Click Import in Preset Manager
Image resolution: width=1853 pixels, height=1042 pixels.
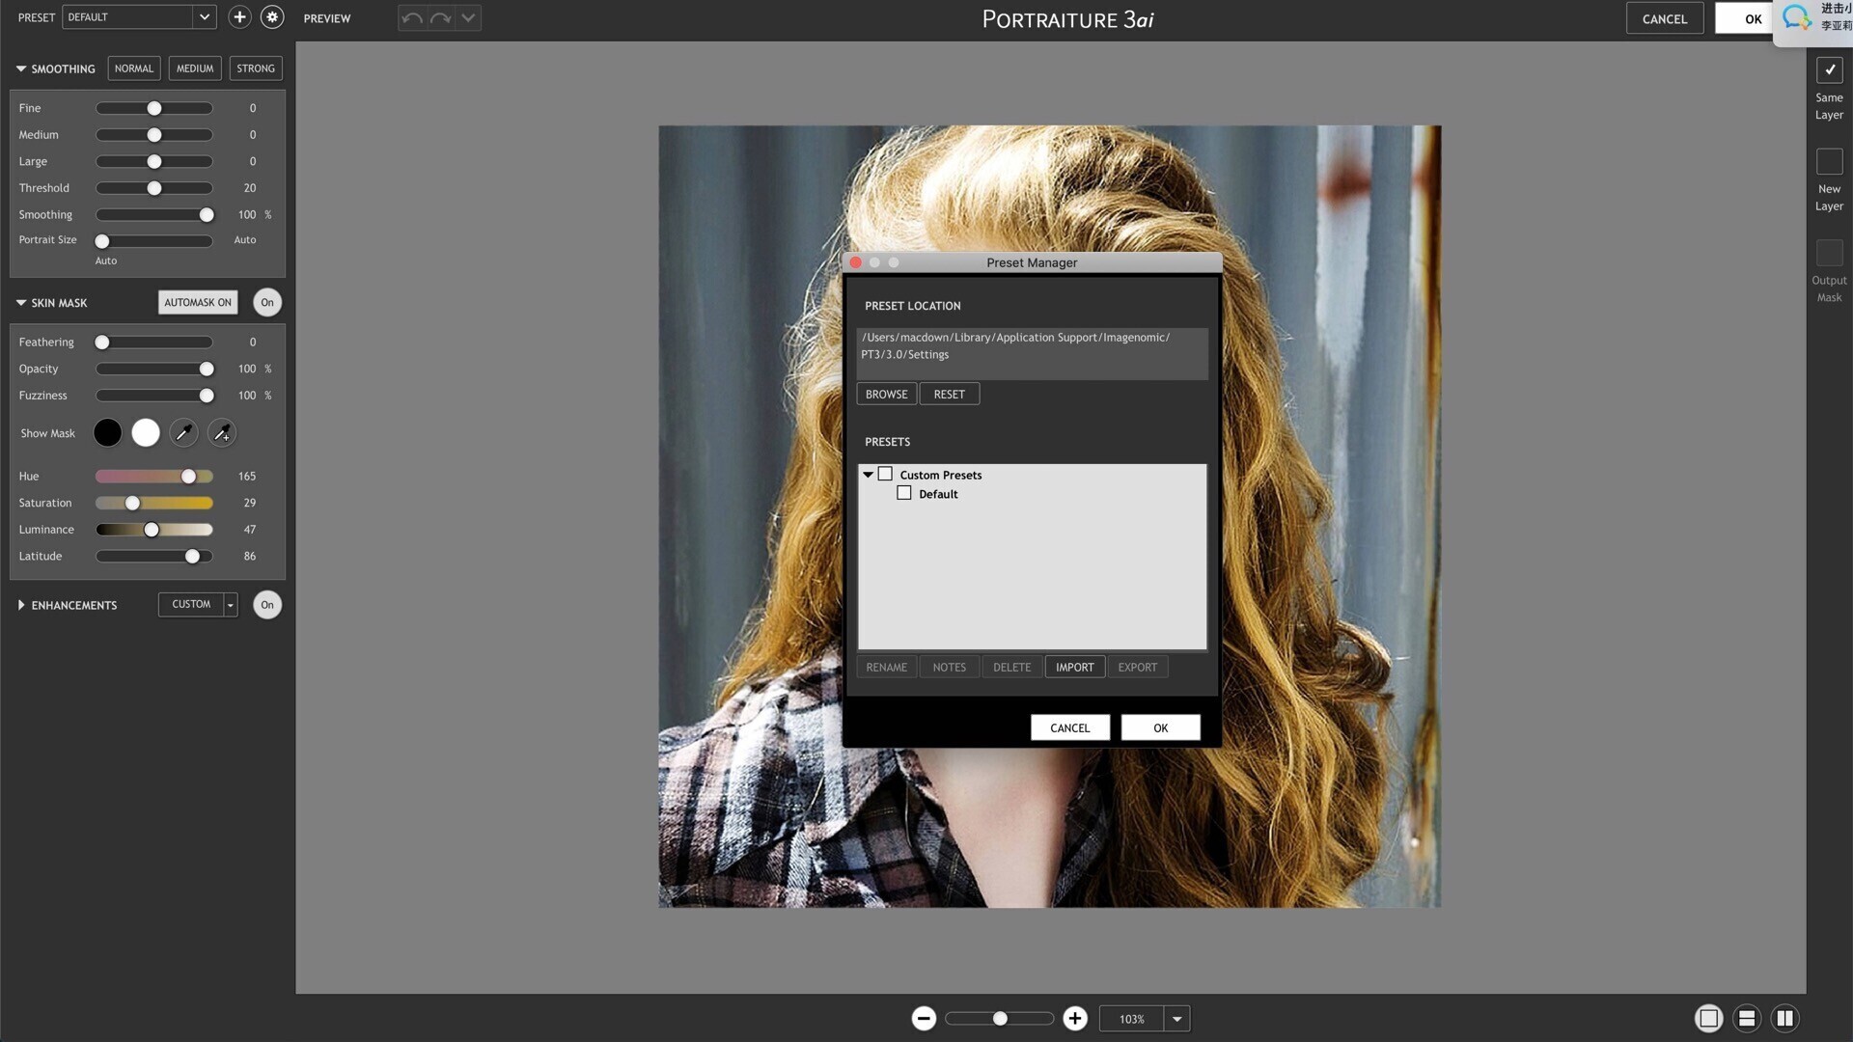pos(1074,668)
